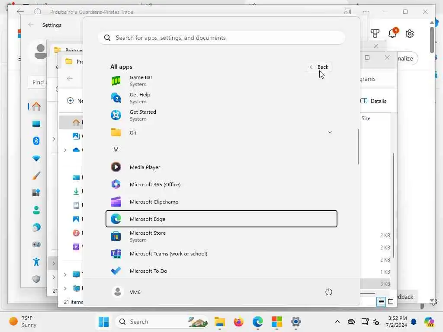
Task: Open Accounts in Settings sidebar
Action: (x=36, y=210)
